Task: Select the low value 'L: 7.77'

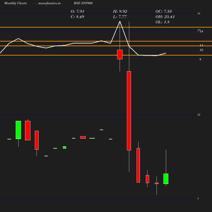Action: [120, 17]
